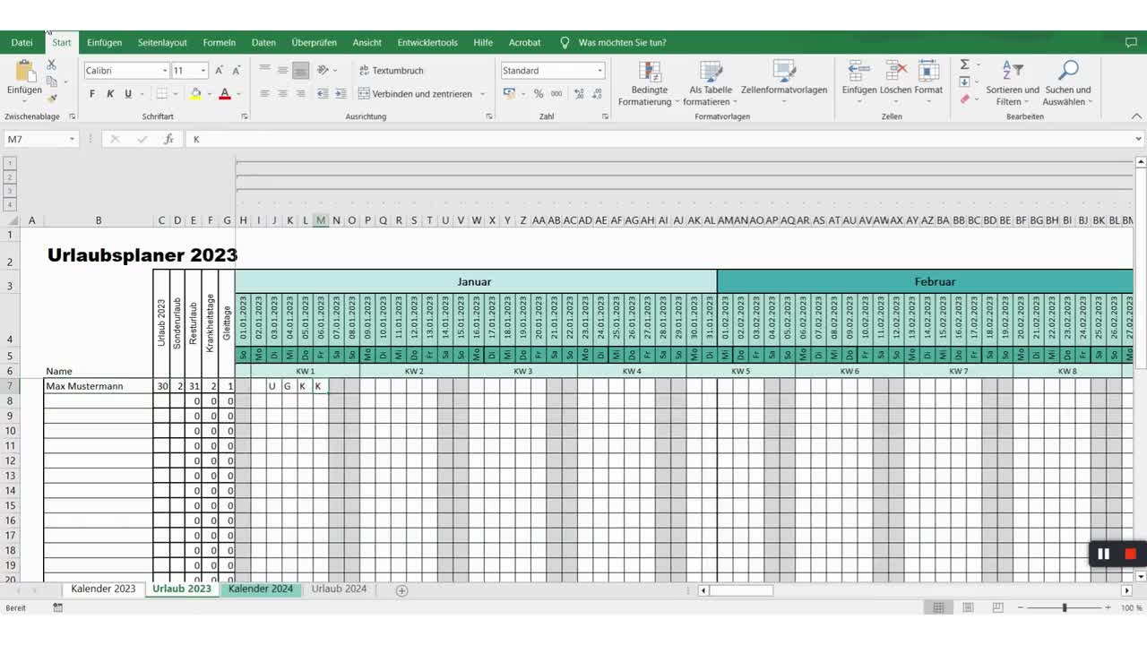Click the Was möchten Sie tun search field
The width and height of the screenshot is (1147, 645).
click(x=622, y=42)
